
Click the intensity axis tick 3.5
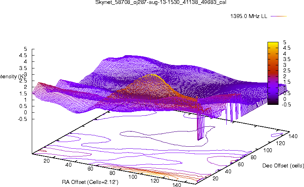[x=23, y=68]
